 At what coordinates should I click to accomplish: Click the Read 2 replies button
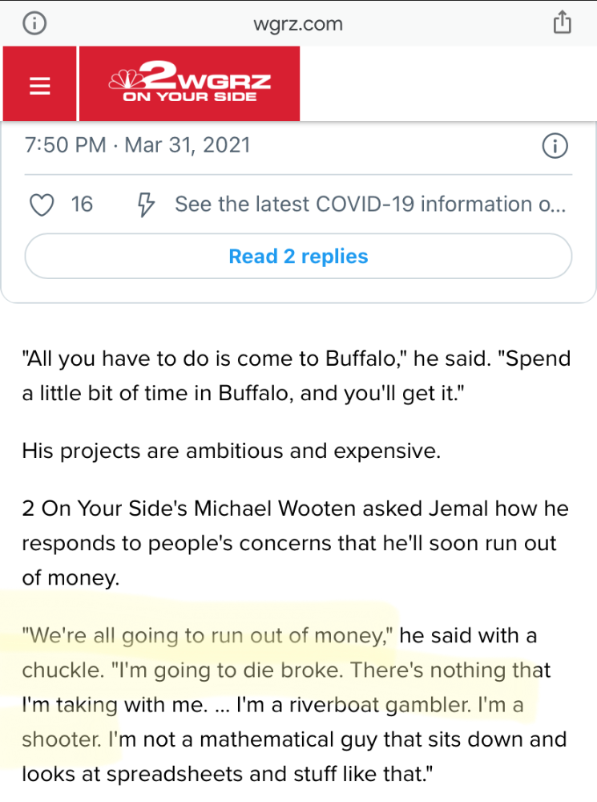coord(298,257)
